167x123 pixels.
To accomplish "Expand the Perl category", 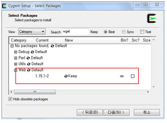I will coord(16,58).
